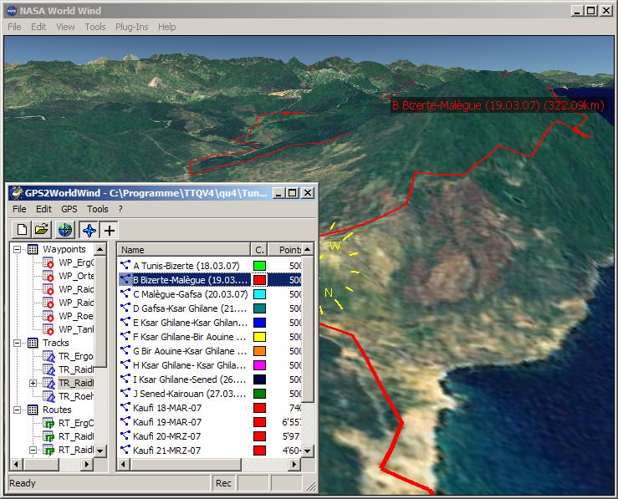
Task: Open the ? help menu in GPS2WorldWind
Action: pos(120,209)
